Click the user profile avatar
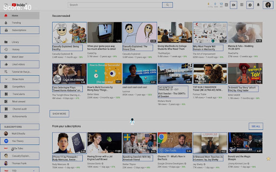The width and height of the screenshot is (276, 172). pos(268,5)
